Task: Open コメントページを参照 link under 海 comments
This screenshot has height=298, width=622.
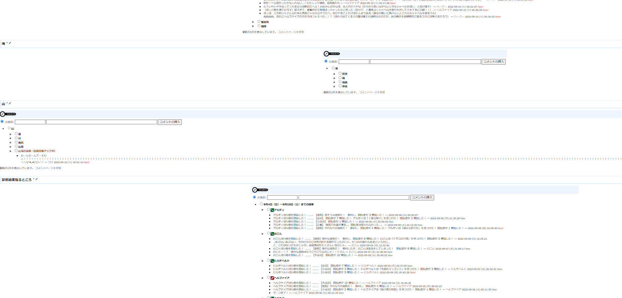Action: coord(372,92)
